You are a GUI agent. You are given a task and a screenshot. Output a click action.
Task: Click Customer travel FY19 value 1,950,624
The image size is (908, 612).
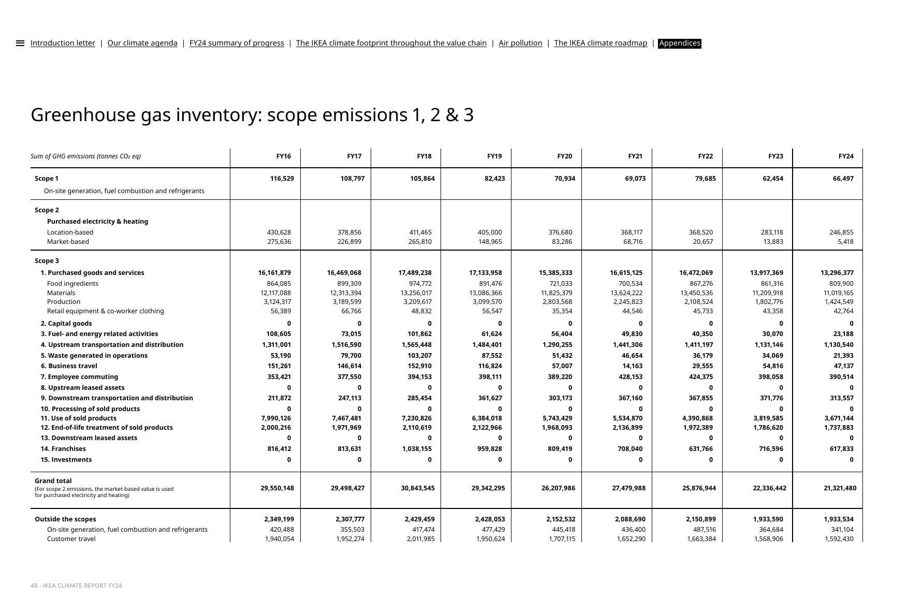[x=488, y=539]
